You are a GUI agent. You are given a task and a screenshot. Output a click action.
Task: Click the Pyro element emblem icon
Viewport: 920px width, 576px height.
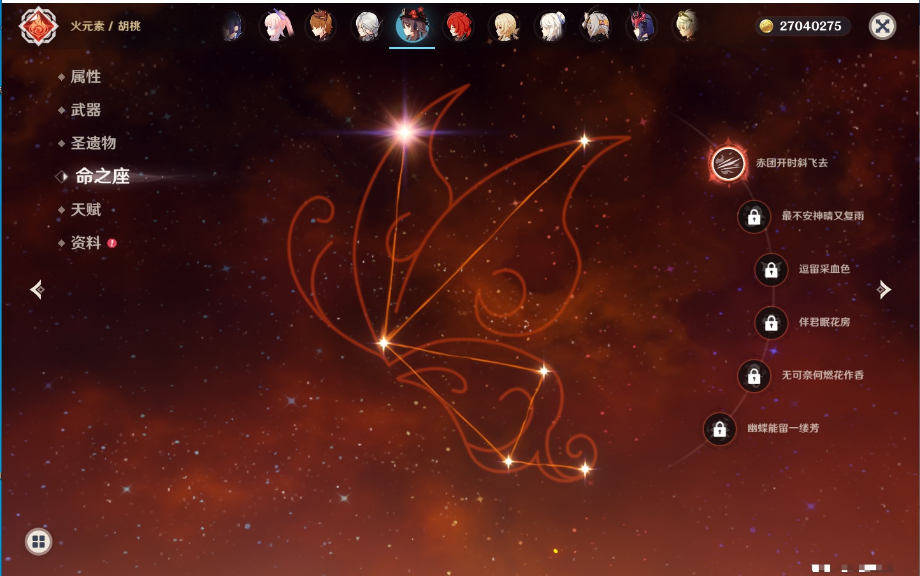[38, 26]
